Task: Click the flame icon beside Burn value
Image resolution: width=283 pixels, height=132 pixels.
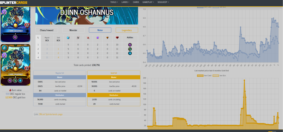Action: pos(10,90)
